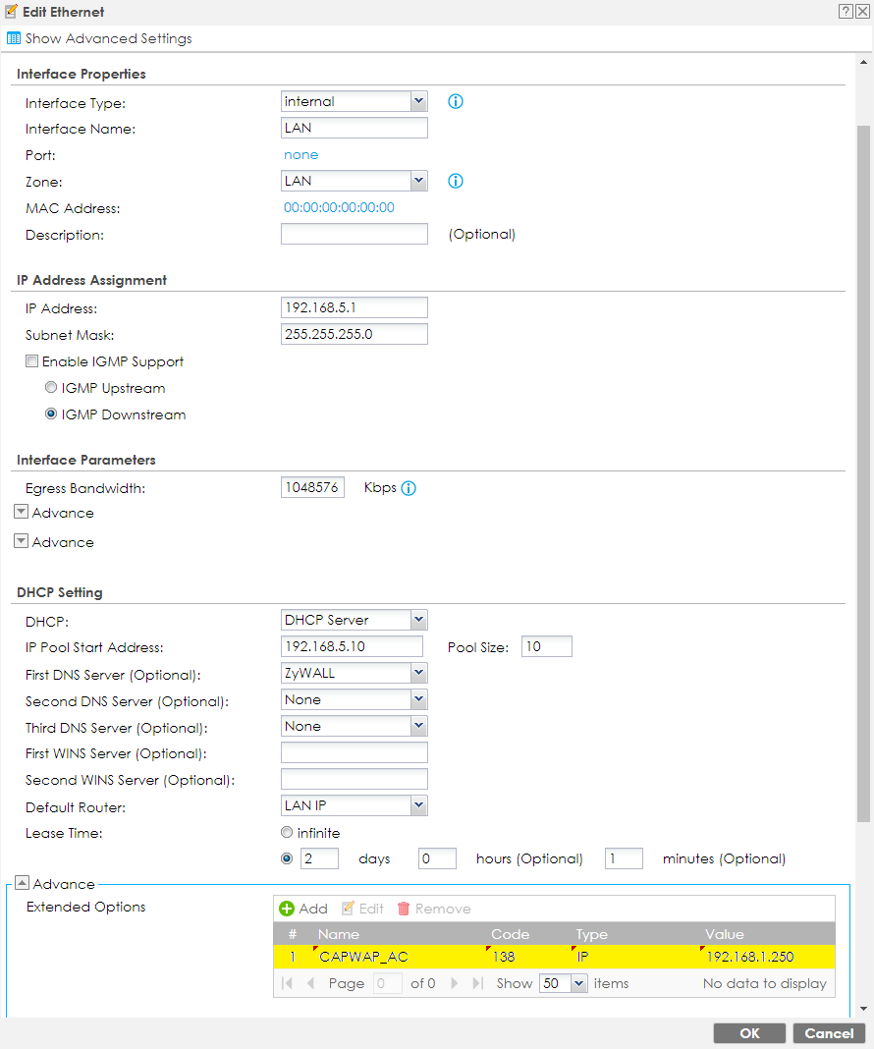Click the Interface Name field
The width and height of the screenshot is (874, 1049).
[355, 128]
